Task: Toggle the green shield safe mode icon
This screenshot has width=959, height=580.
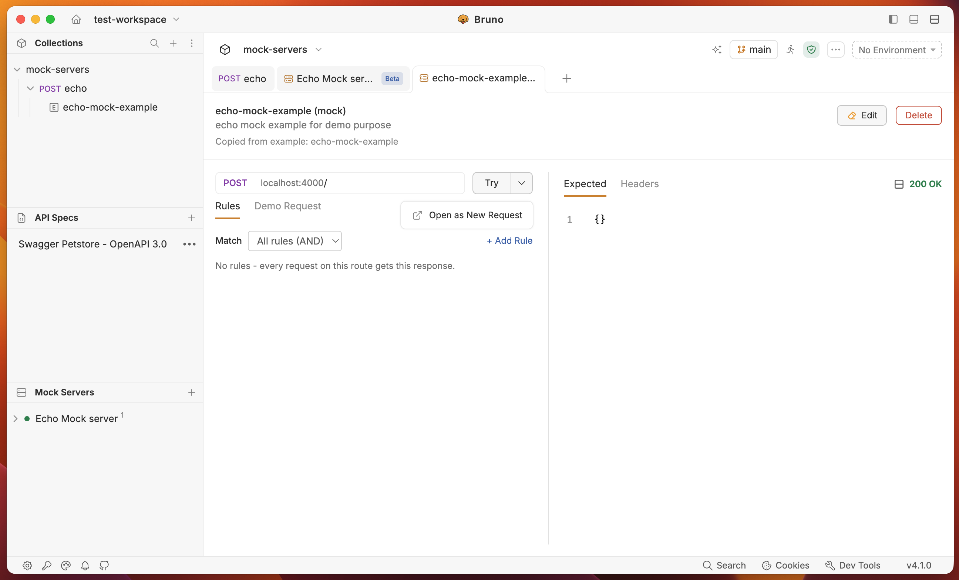Action: [811, 50]
